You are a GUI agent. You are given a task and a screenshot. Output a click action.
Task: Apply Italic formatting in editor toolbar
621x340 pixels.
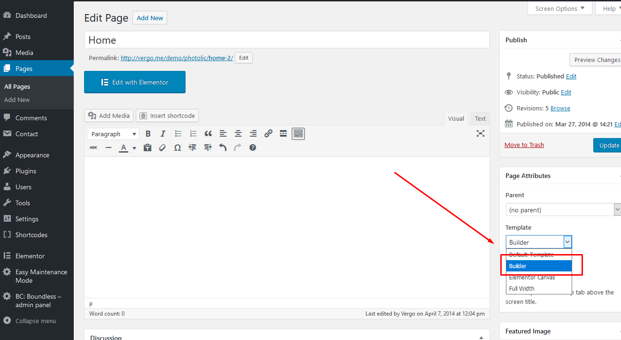coord(163,134)
